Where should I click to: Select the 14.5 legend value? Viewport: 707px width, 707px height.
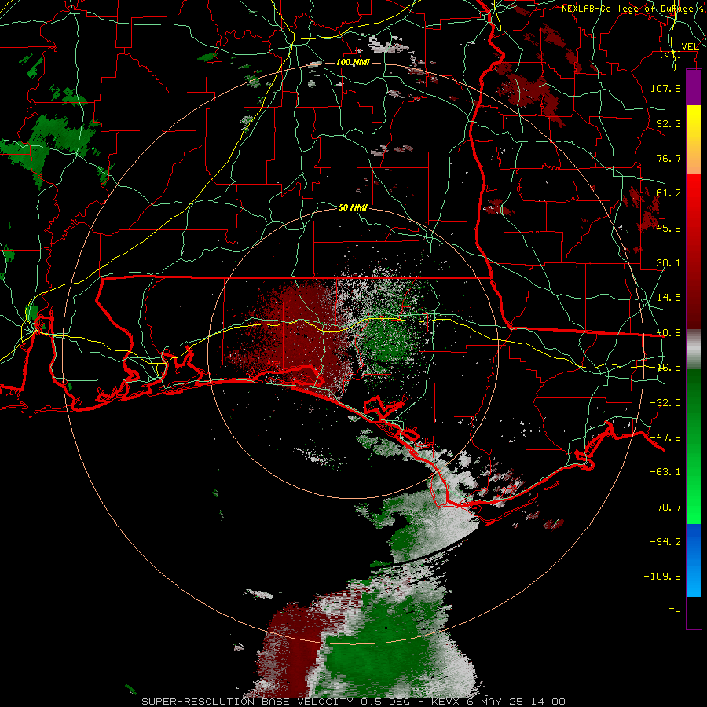coord(669,298)
